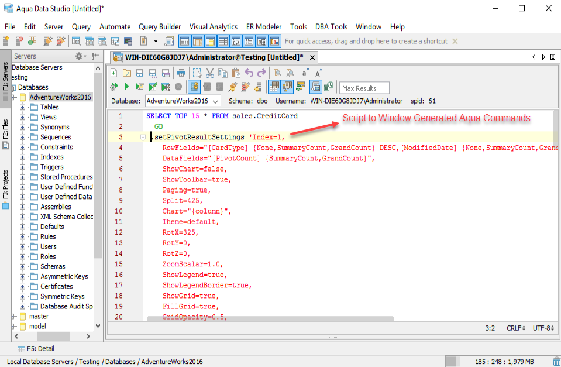Cut the selected text with the scissors
Image resolution: width=561 pixels, height=367 pixels.
click(x=209, y=73)
